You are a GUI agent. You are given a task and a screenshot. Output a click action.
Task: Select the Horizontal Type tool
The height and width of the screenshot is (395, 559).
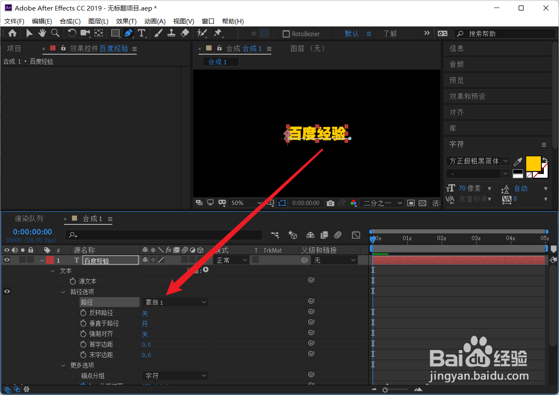tap(142, 33)
